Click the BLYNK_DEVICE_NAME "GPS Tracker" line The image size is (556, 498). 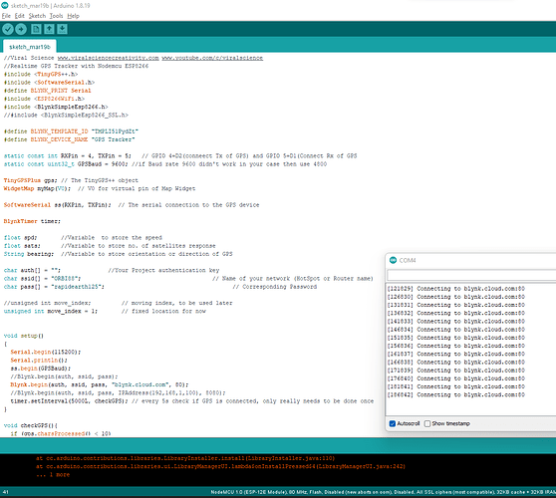[70, 139]
